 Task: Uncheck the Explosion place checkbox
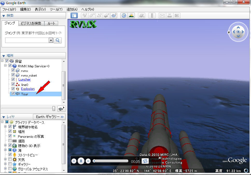[x=13, y=89]
